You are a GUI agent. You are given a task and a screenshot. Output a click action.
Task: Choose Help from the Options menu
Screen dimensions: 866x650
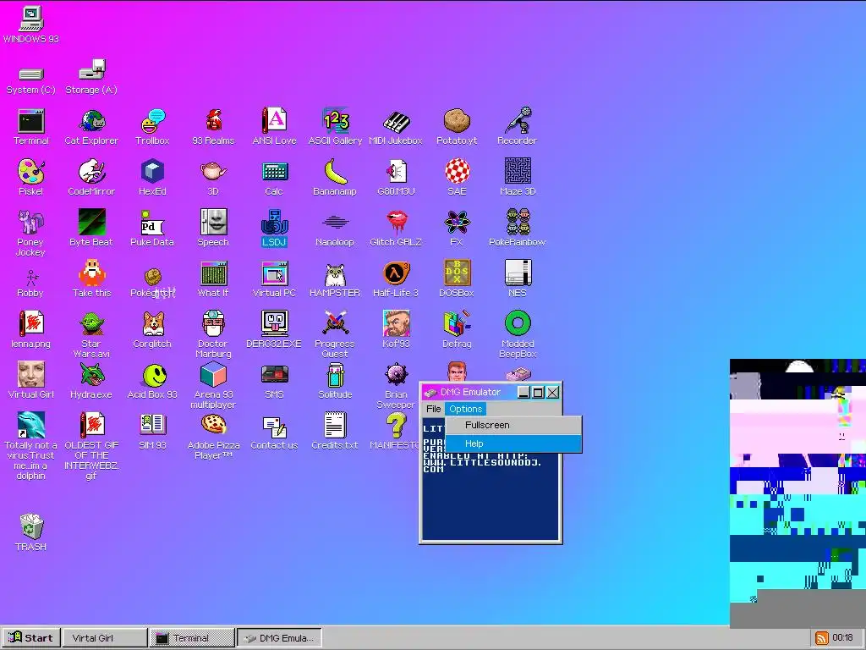pos(513,443)
